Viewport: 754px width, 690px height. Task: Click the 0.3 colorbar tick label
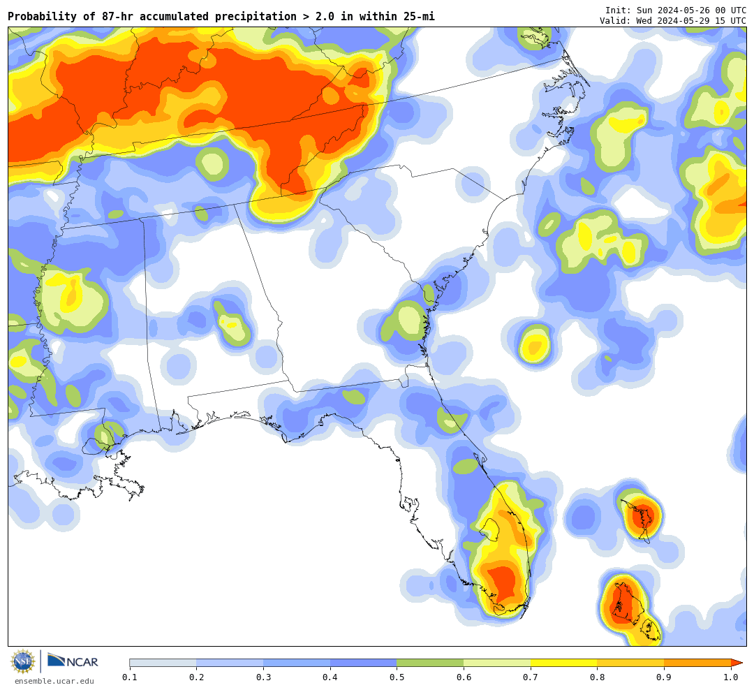(x=263, y=677)
